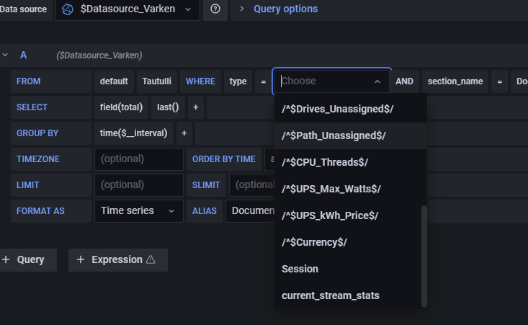This screenshot has height=325, width=528.
Task: Focus the ALIAS input field
Action: pos(250,211)
